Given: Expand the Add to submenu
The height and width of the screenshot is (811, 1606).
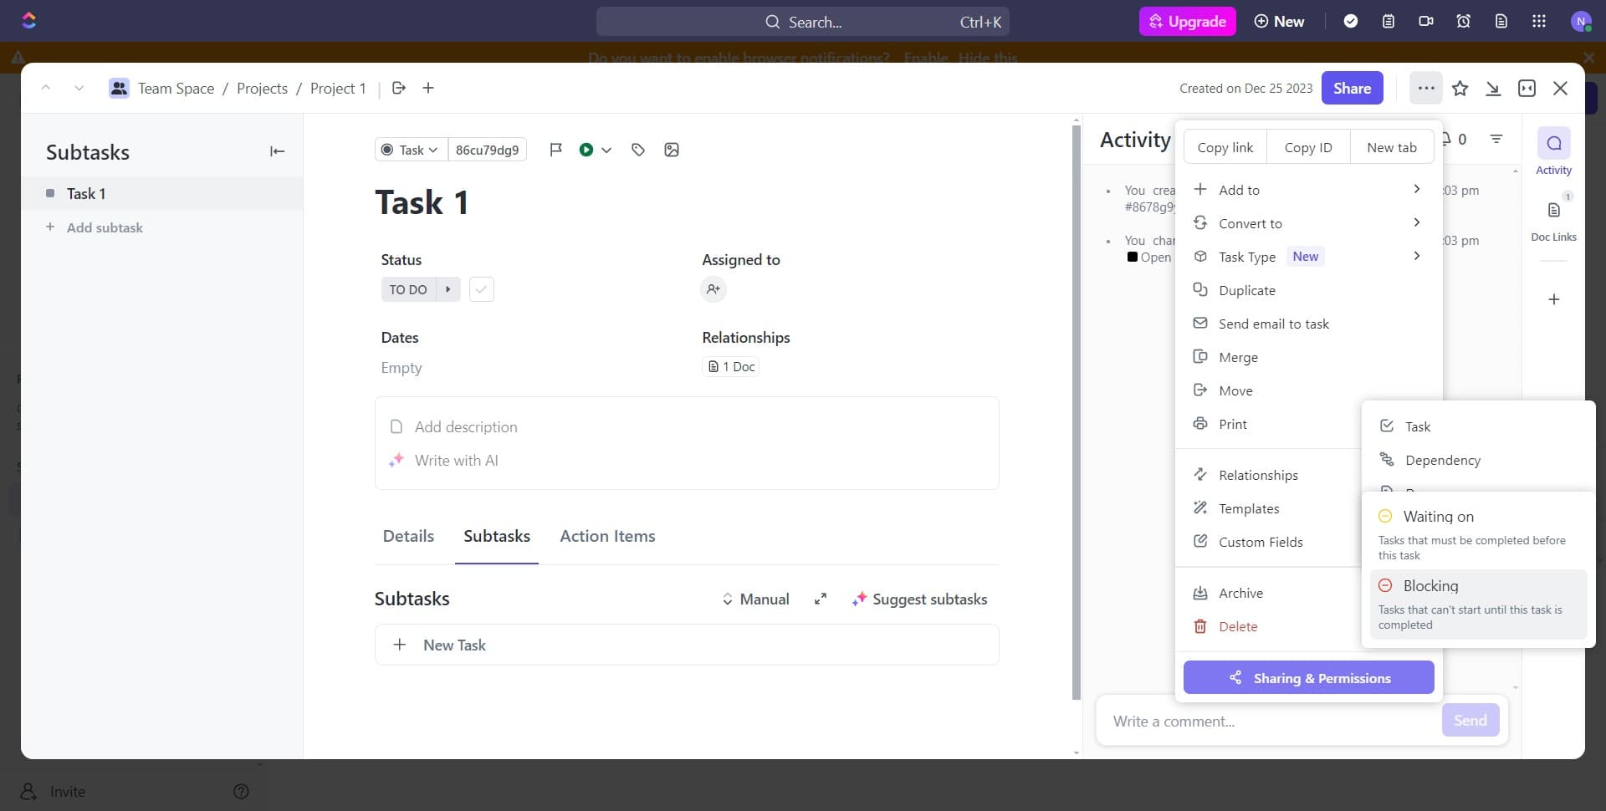Looking at the screenshot, I should pos(1308,190).
